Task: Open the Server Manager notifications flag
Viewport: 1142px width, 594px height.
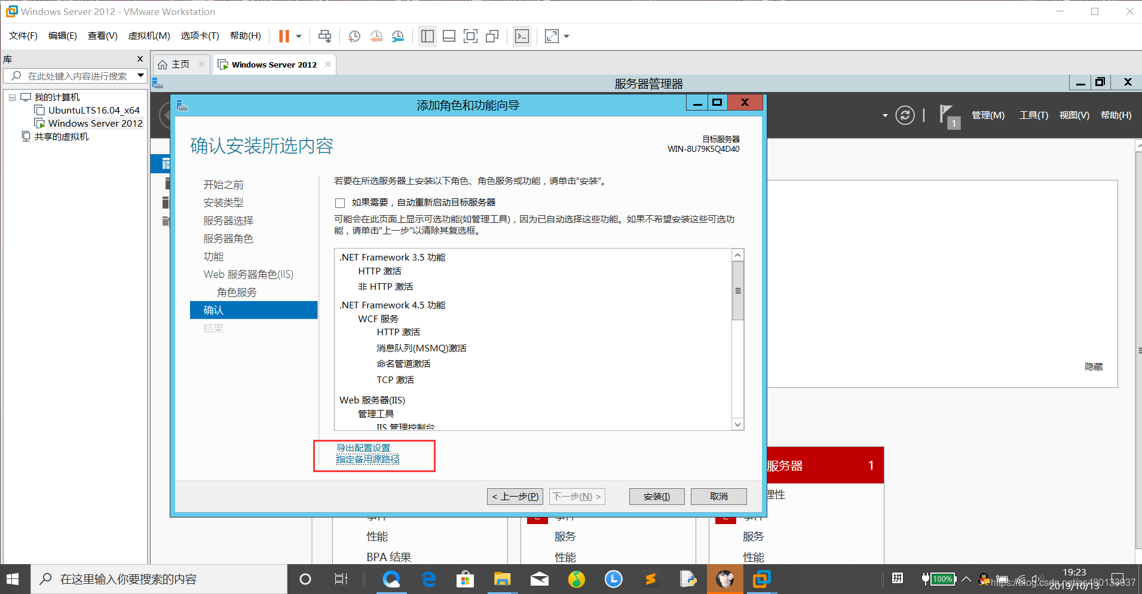Action: [949, 116]
